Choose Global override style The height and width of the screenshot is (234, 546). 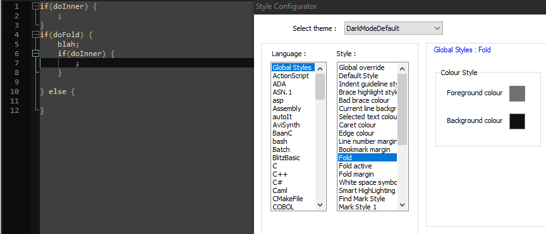pyautogui.click(x=367, y=67)
